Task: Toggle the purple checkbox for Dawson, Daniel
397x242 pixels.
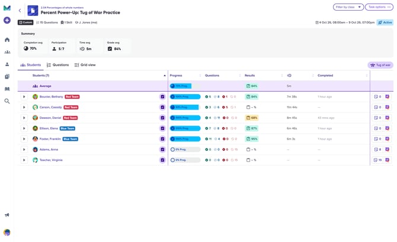Action: [162, 118]
